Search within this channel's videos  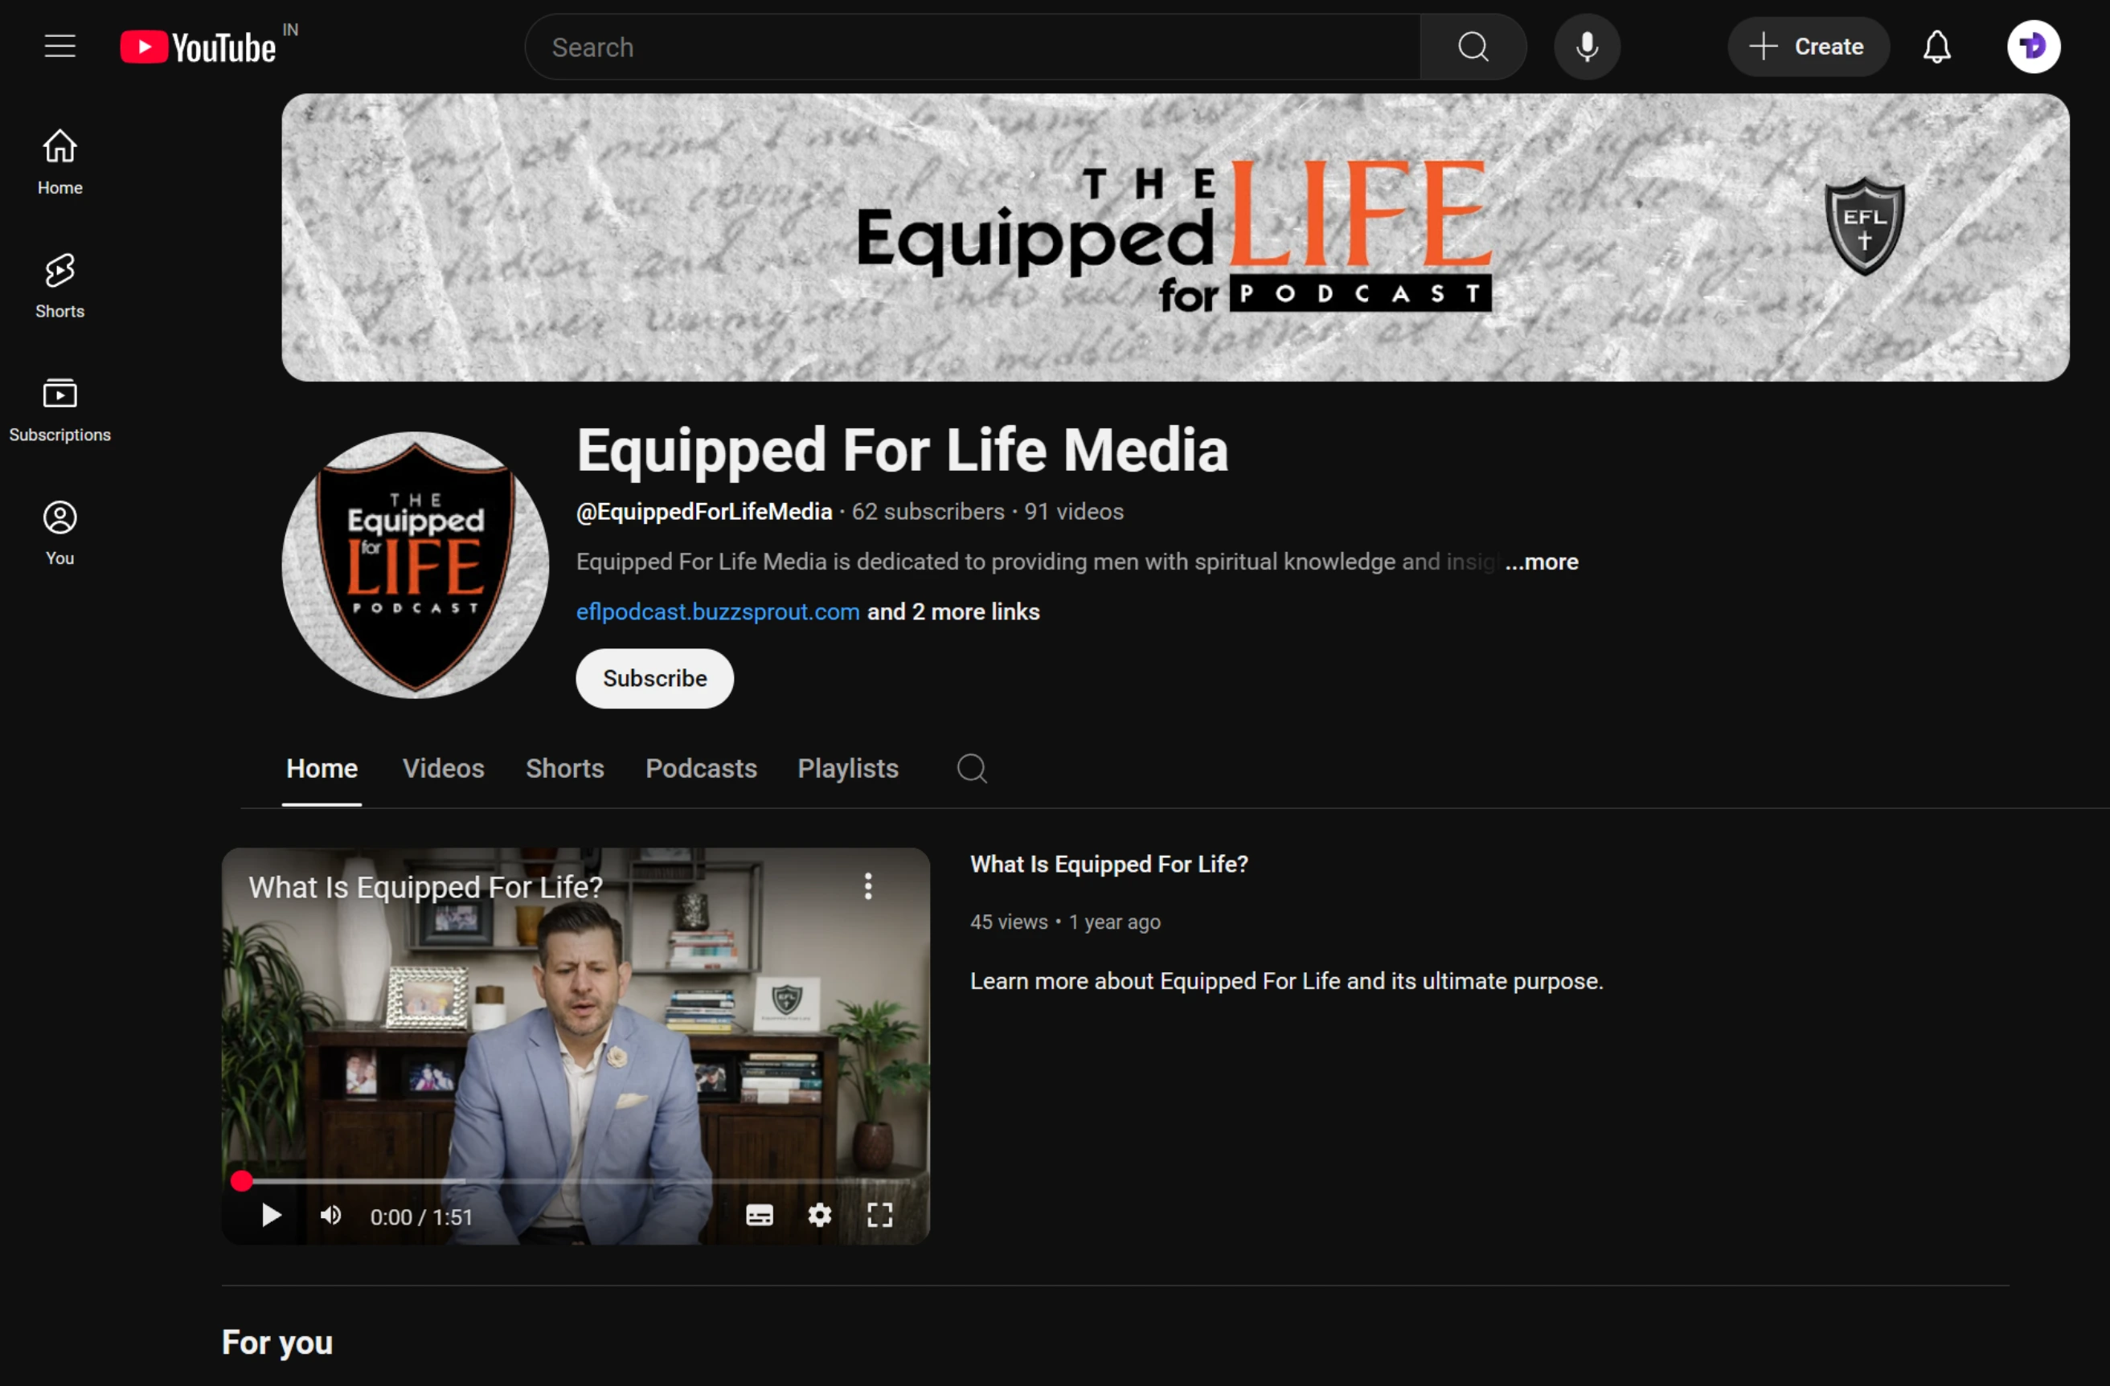point(972,768)
